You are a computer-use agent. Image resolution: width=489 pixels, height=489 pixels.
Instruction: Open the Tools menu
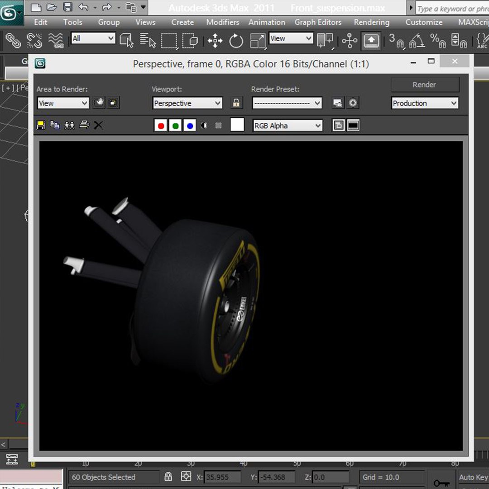click(72, 22)
